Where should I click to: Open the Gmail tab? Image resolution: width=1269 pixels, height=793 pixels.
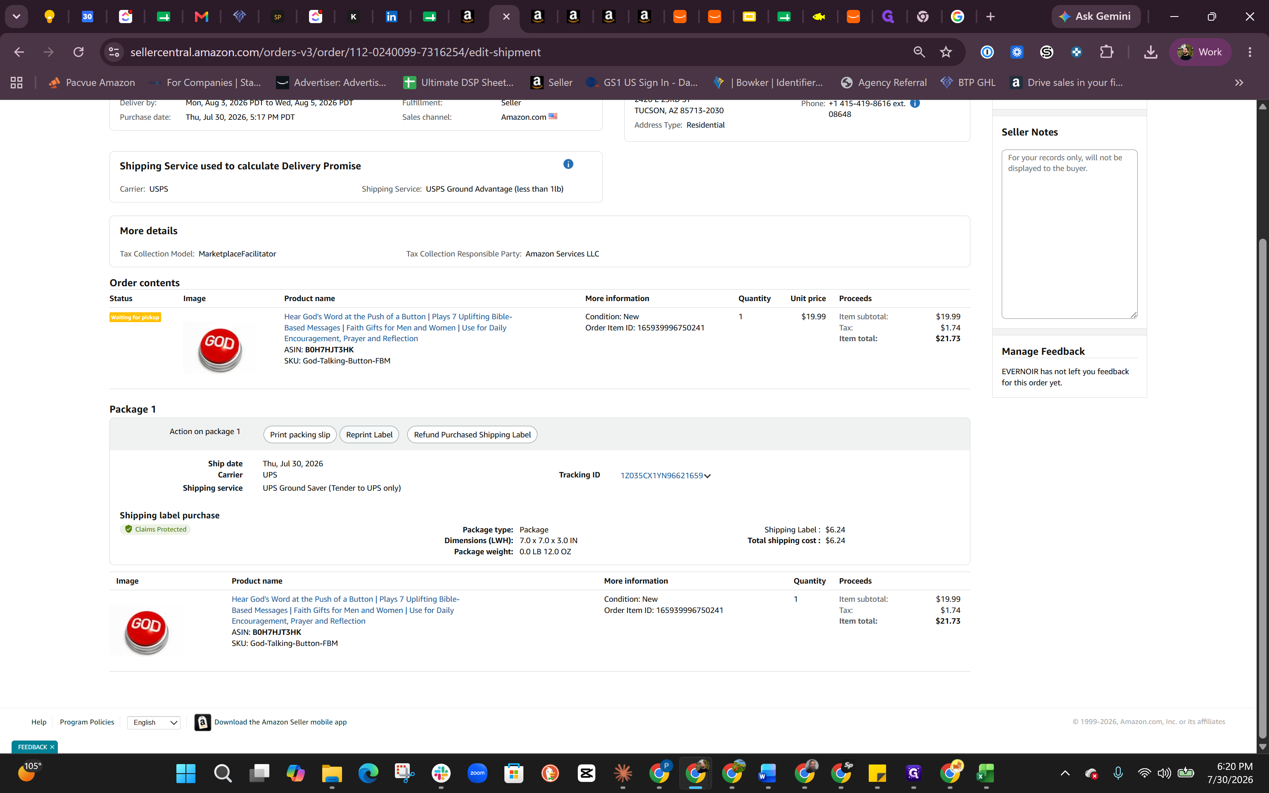tap(201, 17)
